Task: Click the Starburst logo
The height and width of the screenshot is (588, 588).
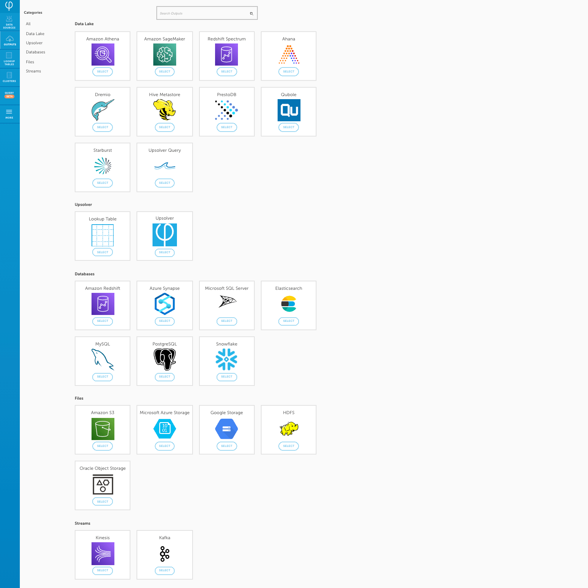Action: (x=103, y=166)
